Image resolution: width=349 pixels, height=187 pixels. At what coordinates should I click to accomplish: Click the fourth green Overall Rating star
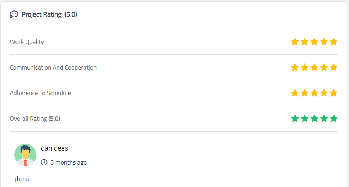tap(324, 119)
